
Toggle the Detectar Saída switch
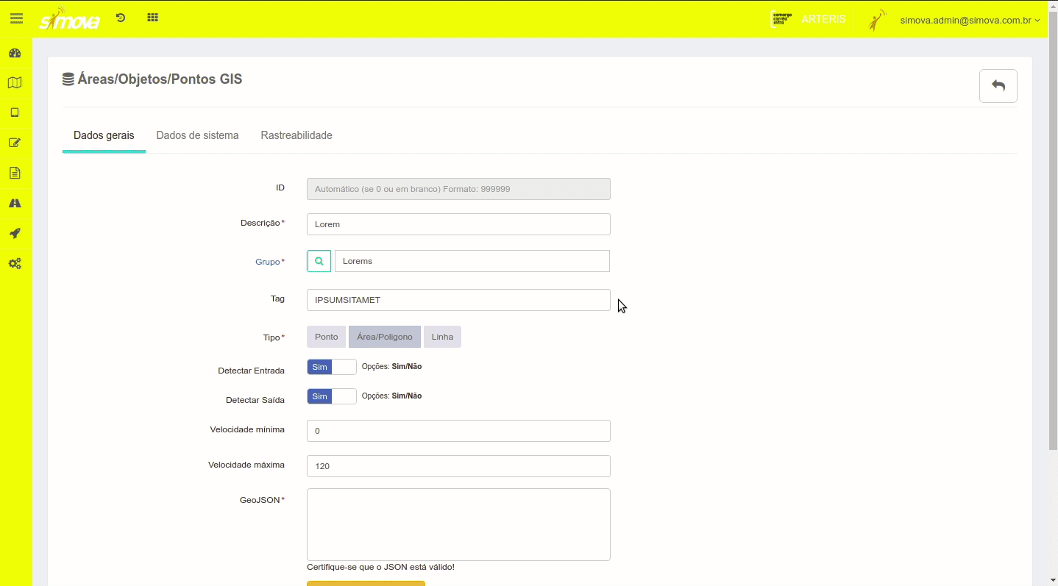pyautogui.click(x=331, y=396)
